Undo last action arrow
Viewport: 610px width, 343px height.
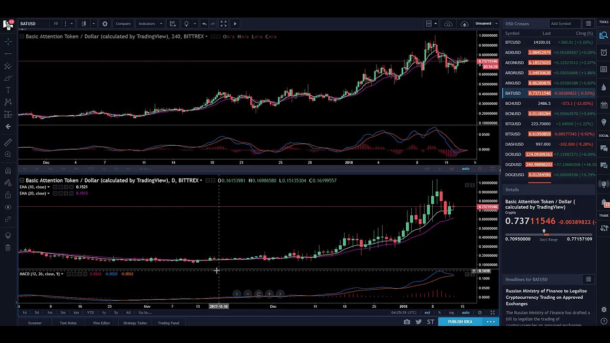(x=204, y=23)
